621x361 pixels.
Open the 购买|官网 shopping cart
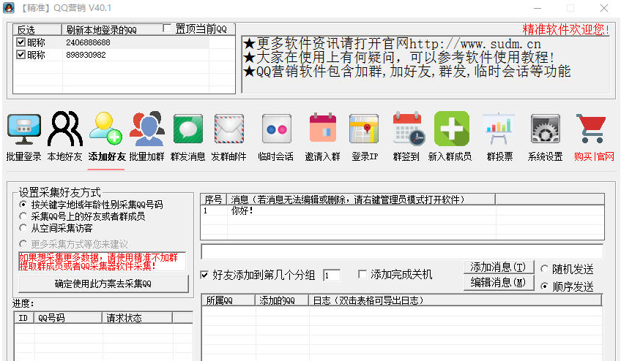click(x=593, y=137)
